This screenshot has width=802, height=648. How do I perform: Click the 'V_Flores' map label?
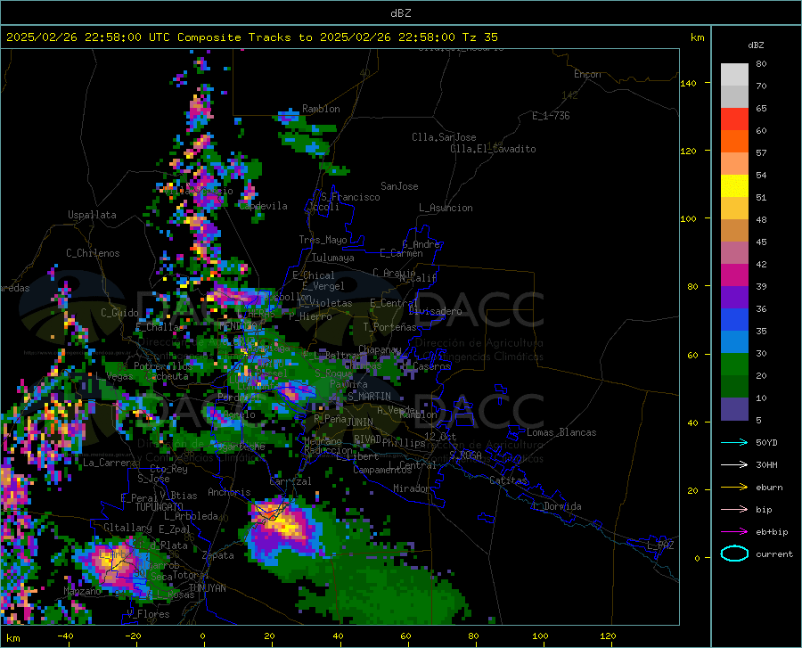[x=148, y=614]
